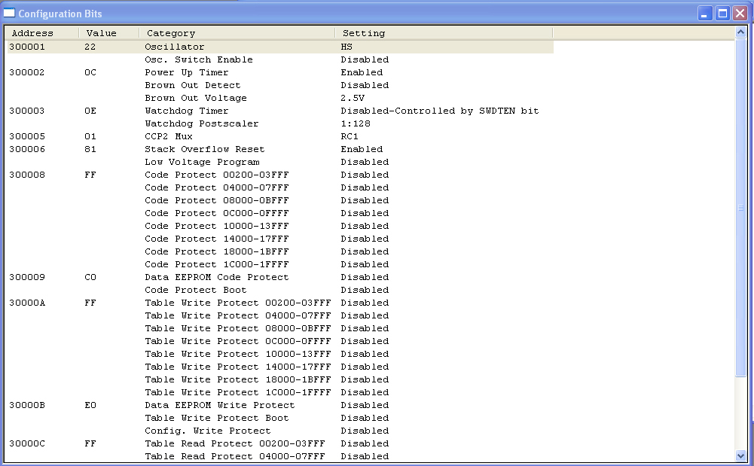Select the Config. Write Protect row

pos(280,431)
